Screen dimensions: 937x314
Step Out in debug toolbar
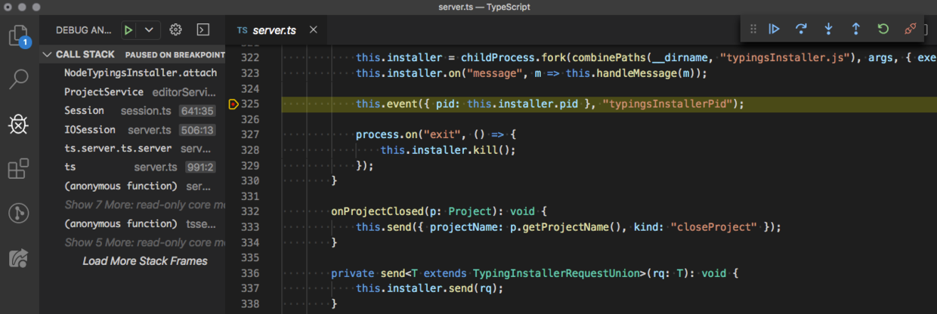[x=856, y=29]
